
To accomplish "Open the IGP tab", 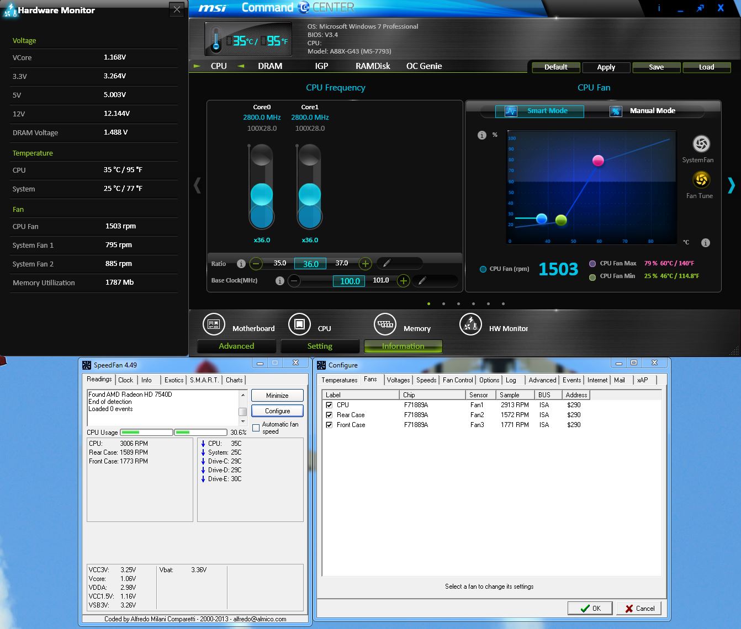I will point(321,66).
